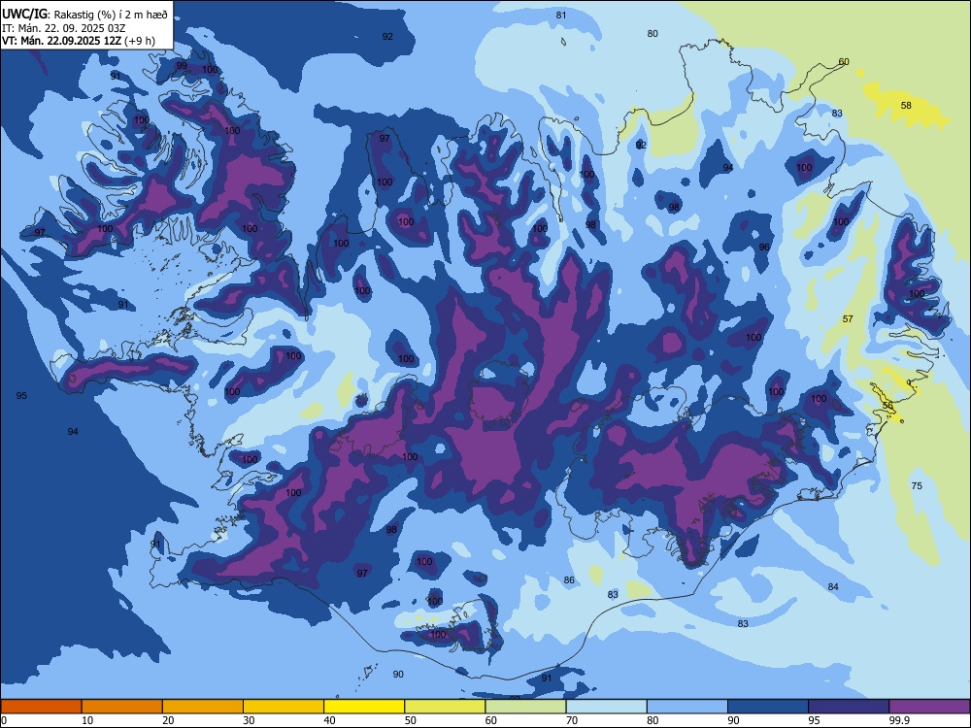Viewport: 971px width, 728px height.
Task: Click the "99.9" legend tick label
Action: 898,720
